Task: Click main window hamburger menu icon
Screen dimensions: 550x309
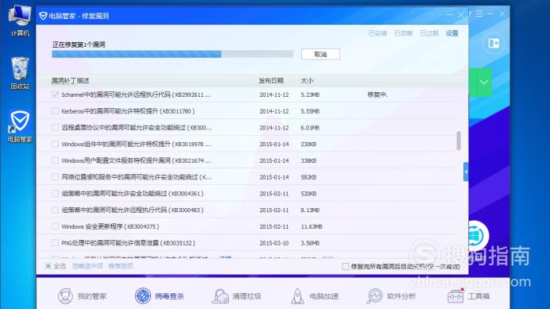Action: (x=479, y=14)
